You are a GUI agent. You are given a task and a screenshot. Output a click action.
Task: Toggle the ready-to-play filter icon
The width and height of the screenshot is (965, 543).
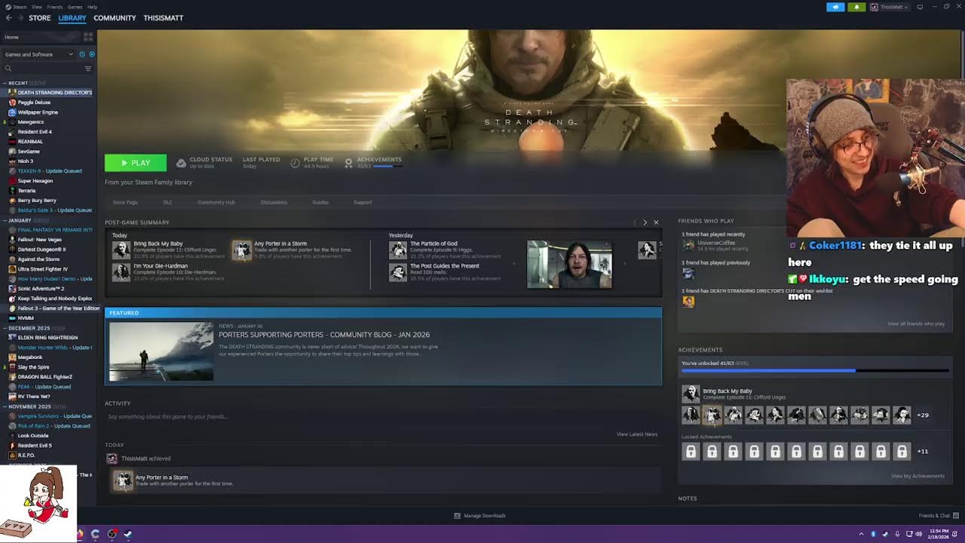coord(92,54)
